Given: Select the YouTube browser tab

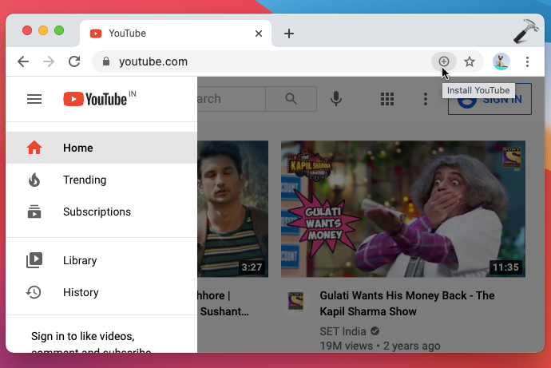Looking at the screenshot, I should click(x=176, y=34).
